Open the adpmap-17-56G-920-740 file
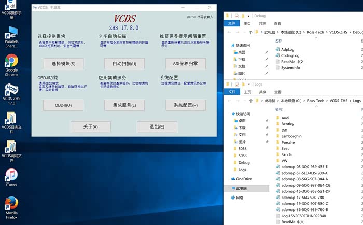This screenshot has height=225, width=363. (x=302, y=198)
